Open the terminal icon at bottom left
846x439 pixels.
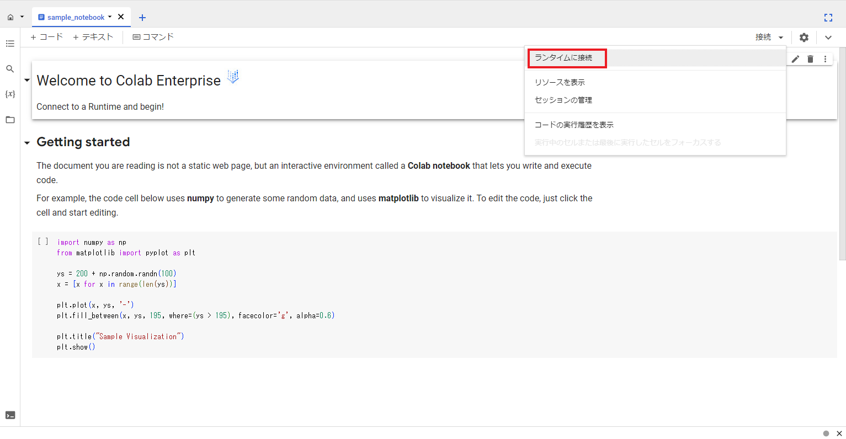point(10,415)
